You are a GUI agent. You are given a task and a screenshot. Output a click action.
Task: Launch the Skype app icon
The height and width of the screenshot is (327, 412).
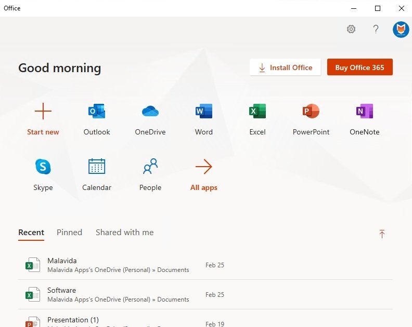(43, 167)
